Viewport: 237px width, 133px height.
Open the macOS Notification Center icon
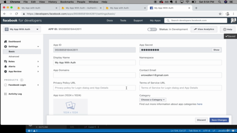(231, 2)
